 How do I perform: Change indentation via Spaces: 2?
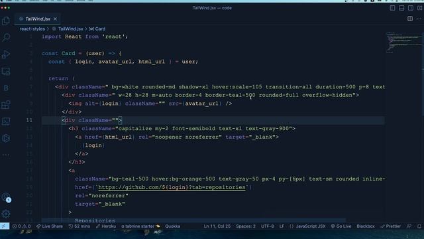[x=246, y=226]
